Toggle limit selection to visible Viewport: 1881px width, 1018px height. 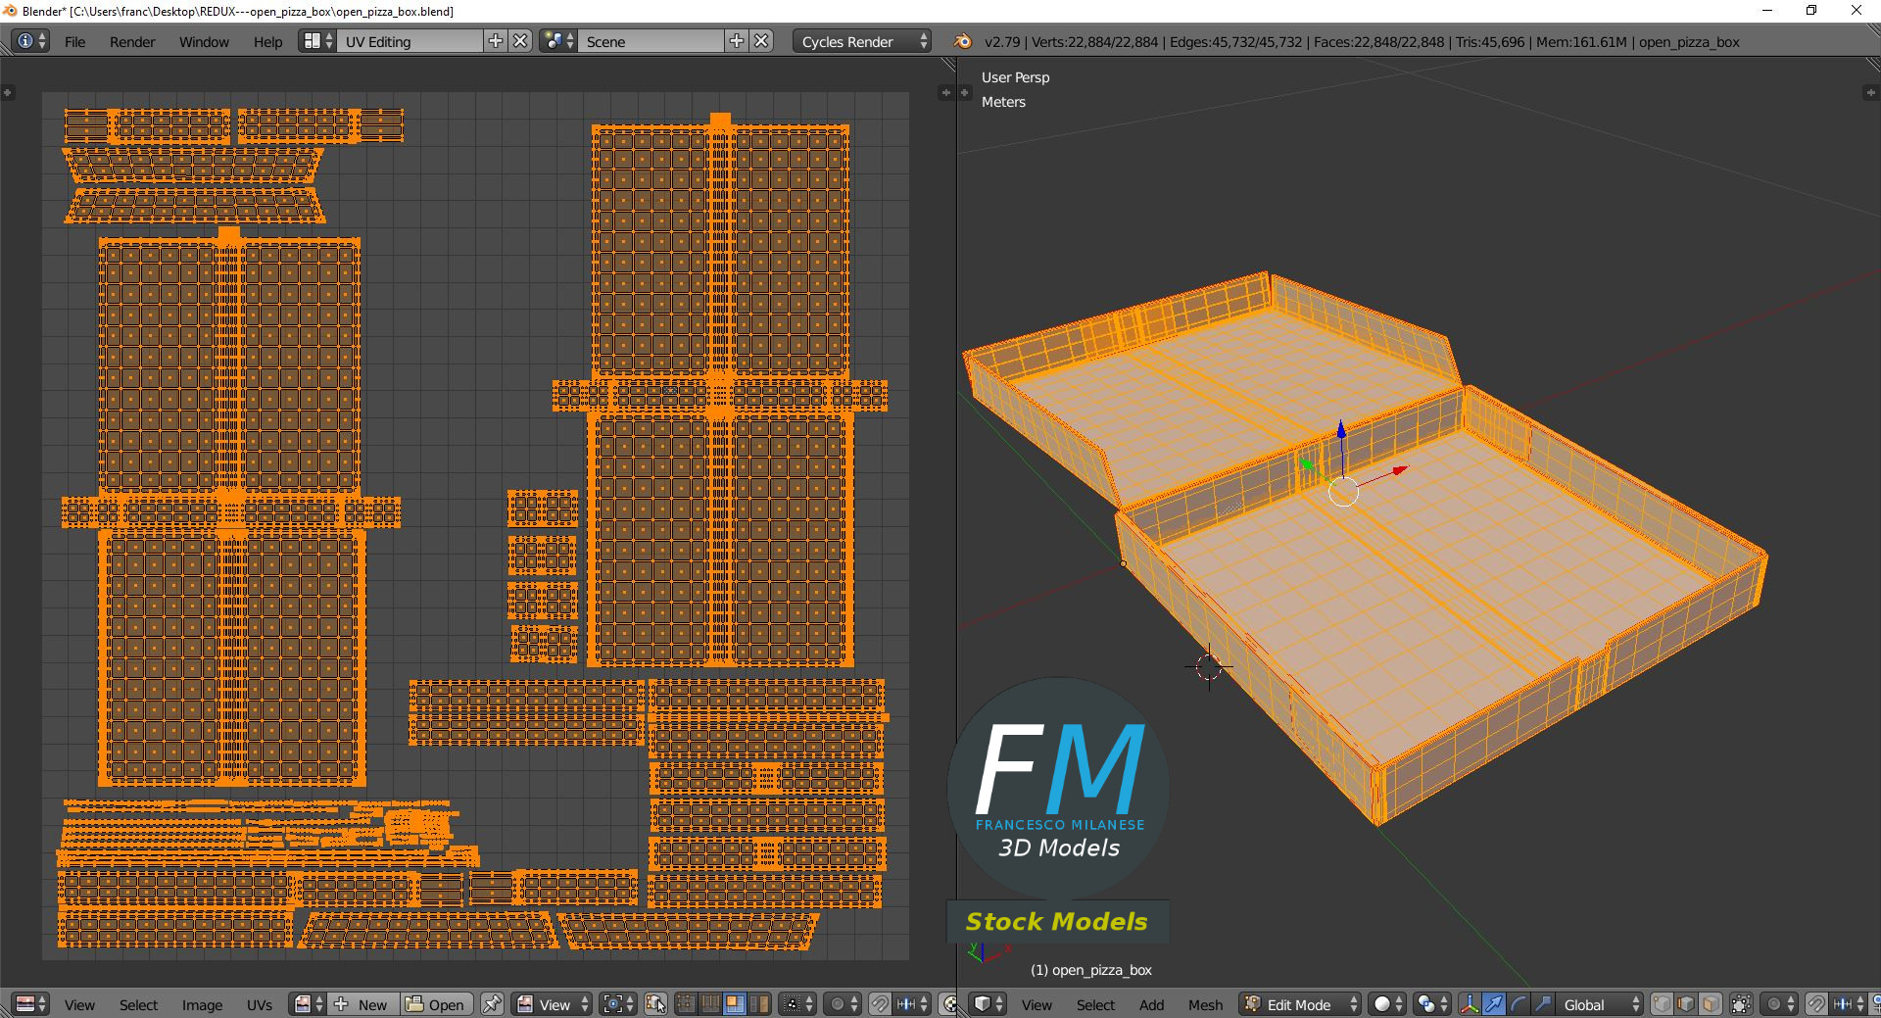(x=1741, y=1004)
